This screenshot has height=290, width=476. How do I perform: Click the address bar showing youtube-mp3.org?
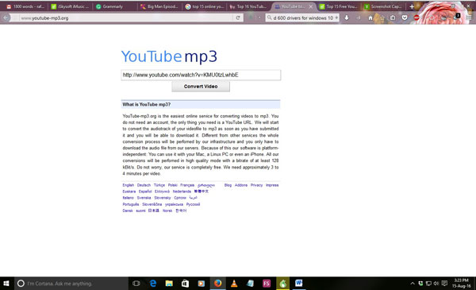tap(126, 18)
